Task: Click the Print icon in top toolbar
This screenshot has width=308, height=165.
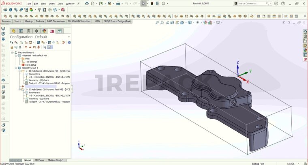Action: coord(118,3)
